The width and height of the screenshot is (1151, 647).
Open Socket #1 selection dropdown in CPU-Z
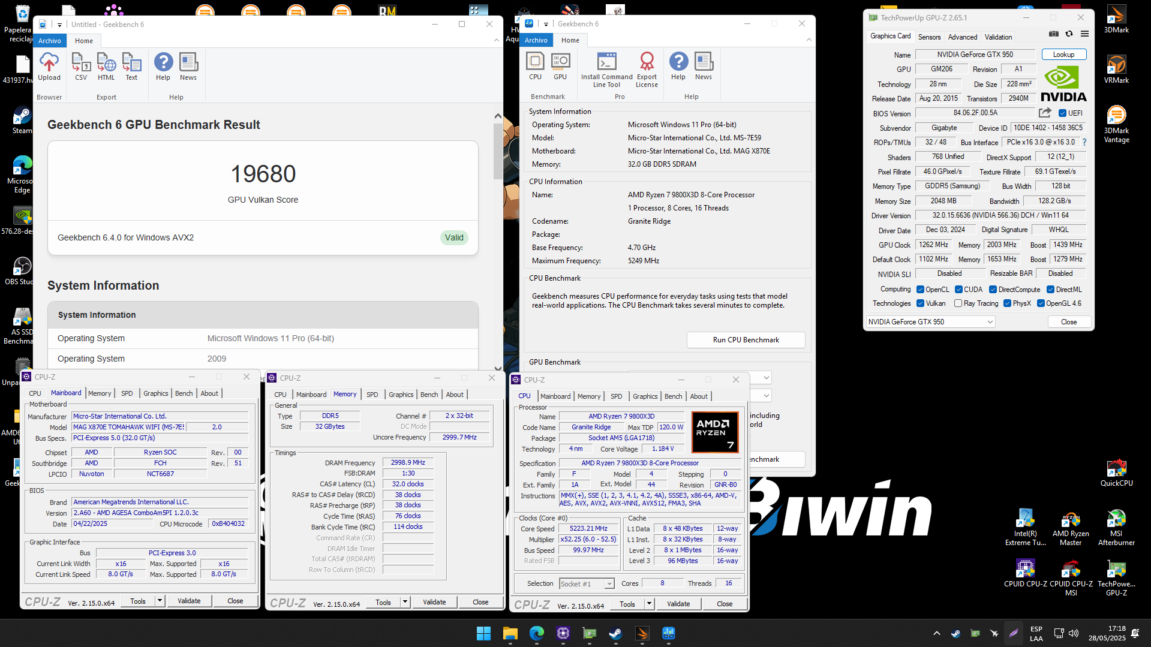coord(586,583)
